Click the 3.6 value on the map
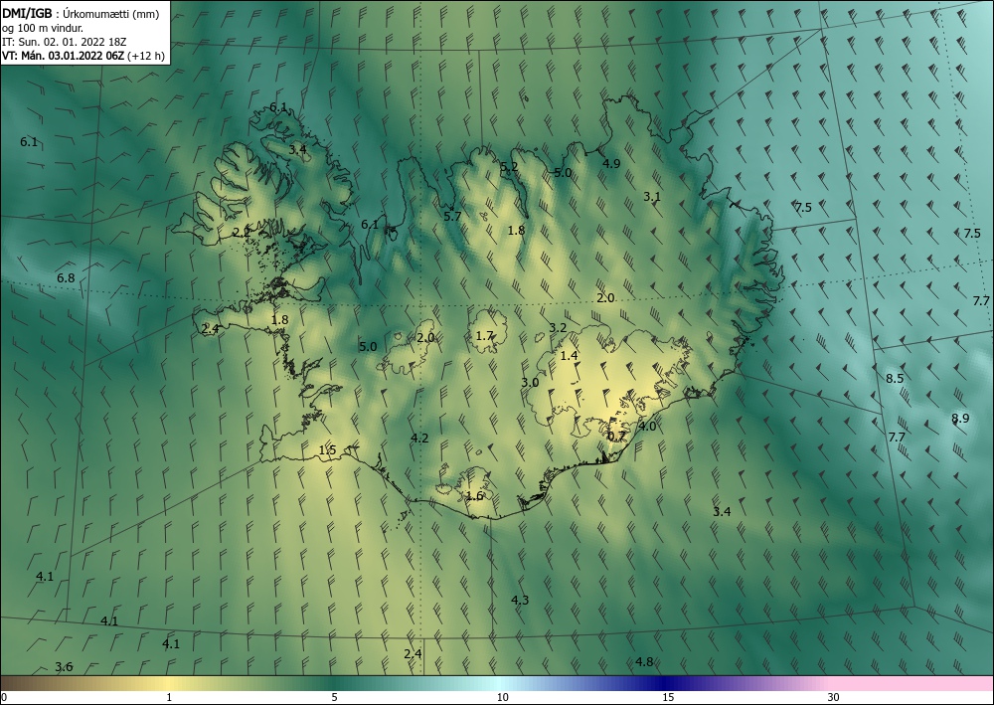This screenshot has height=705, width=994. (x=64, y=666)
